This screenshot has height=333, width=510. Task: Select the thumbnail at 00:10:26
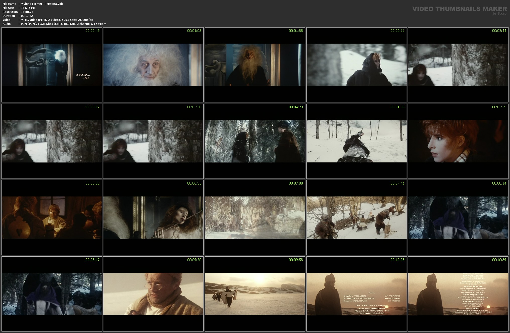click(x=357, y=294)
